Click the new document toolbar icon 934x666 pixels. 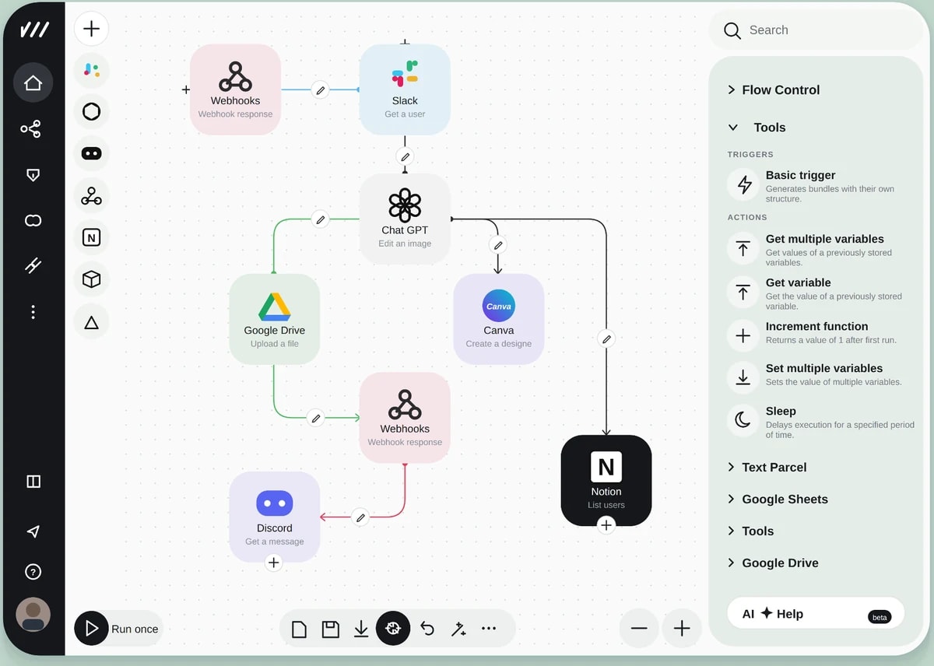pos(299,629)
